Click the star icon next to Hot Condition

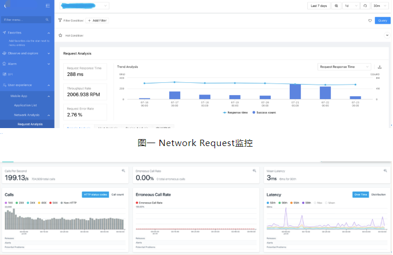click(x=60, y=35)
